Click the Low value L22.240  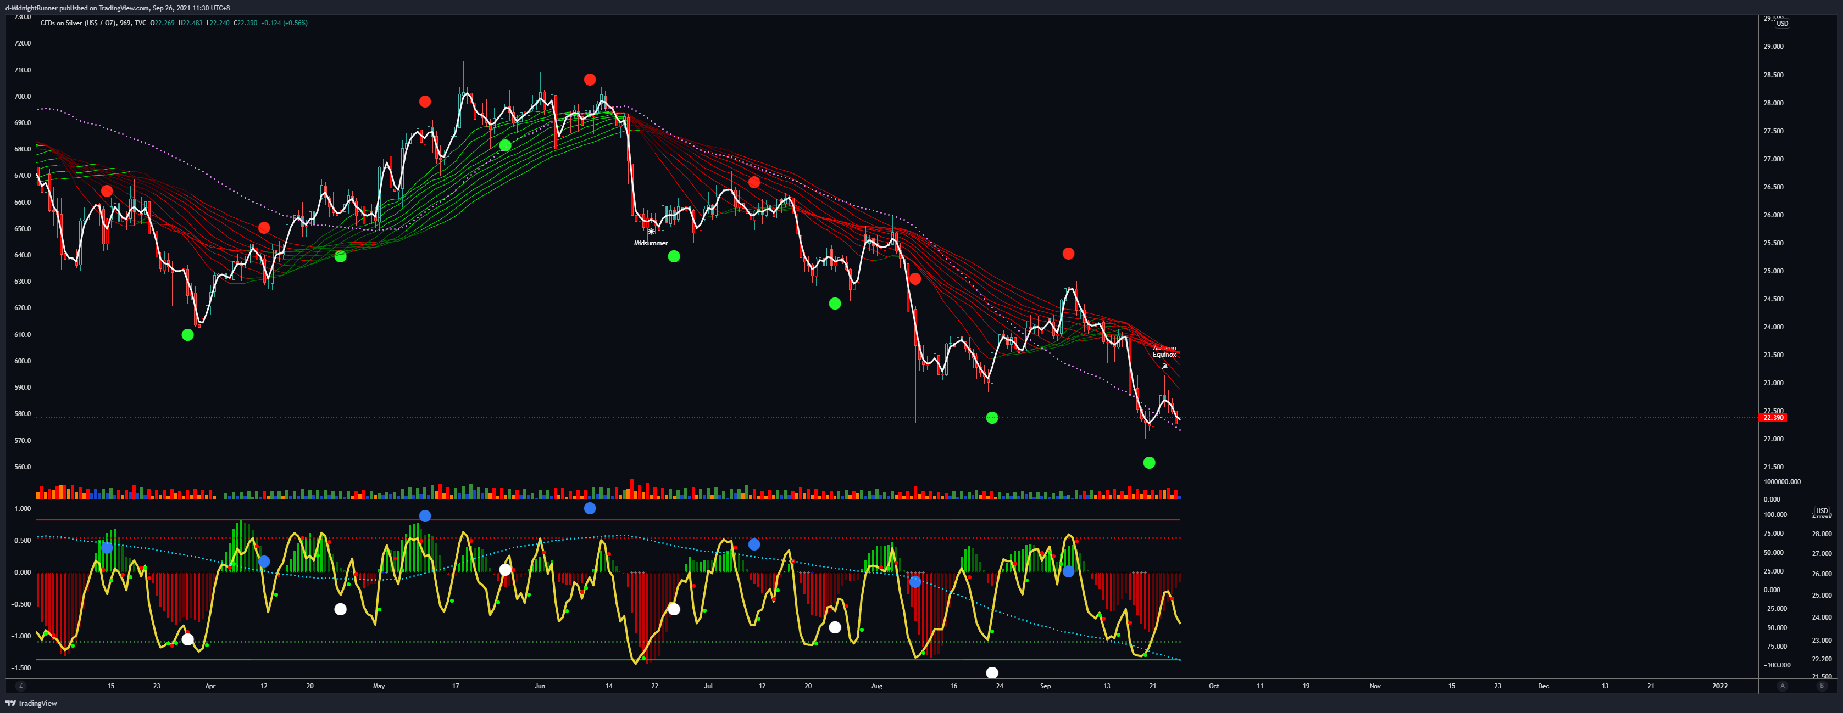pos(218,23)
